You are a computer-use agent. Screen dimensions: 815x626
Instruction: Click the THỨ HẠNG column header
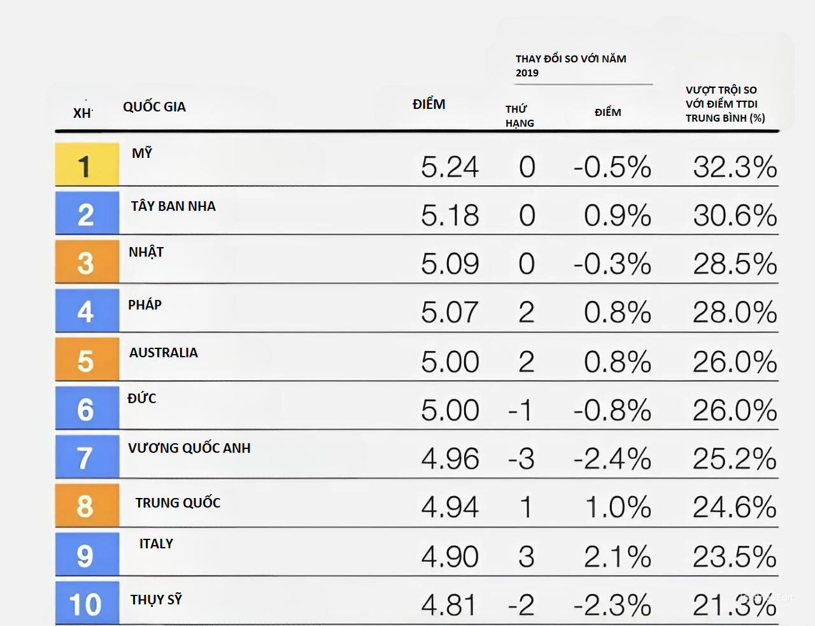520,116
